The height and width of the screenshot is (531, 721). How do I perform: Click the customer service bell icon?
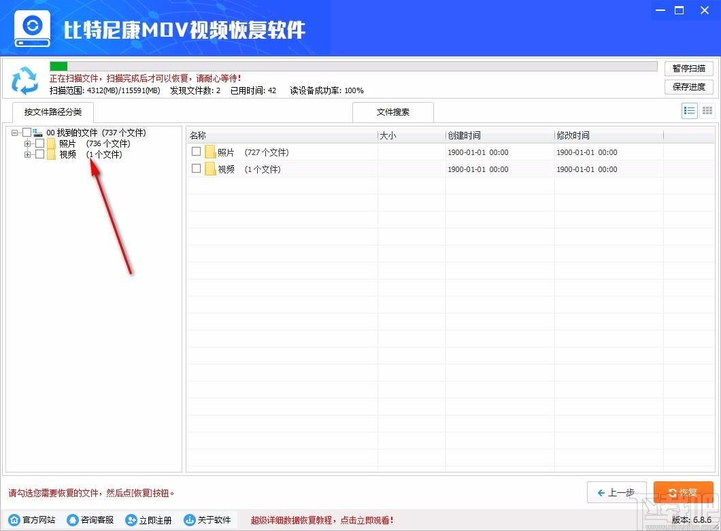click(73, 520)
